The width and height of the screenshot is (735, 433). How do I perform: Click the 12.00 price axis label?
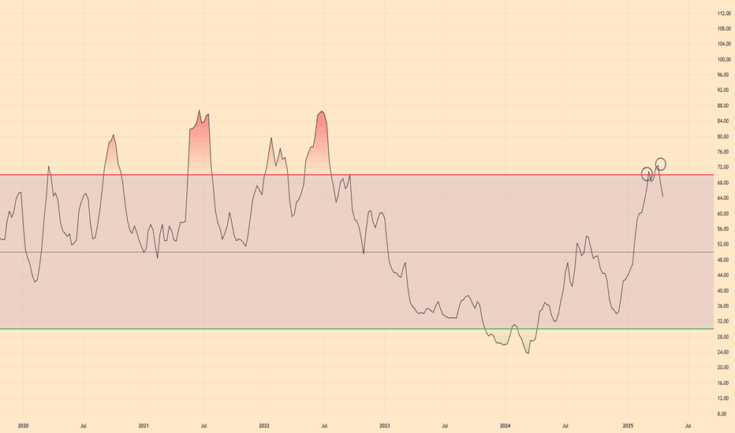[x=724, y=398]
